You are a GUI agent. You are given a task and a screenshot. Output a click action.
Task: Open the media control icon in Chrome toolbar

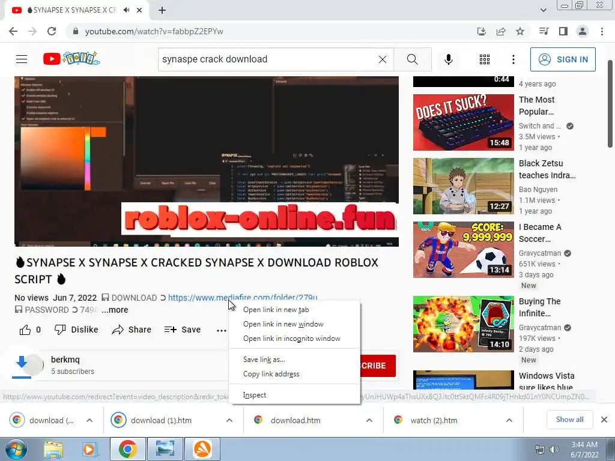coord(544,31)
